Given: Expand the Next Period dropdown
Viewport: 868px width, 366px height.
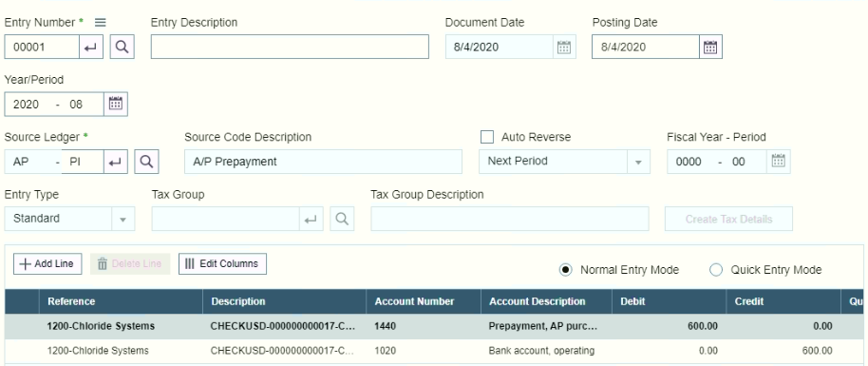Looking at the screenshot, I should click(x=638, y=162).
